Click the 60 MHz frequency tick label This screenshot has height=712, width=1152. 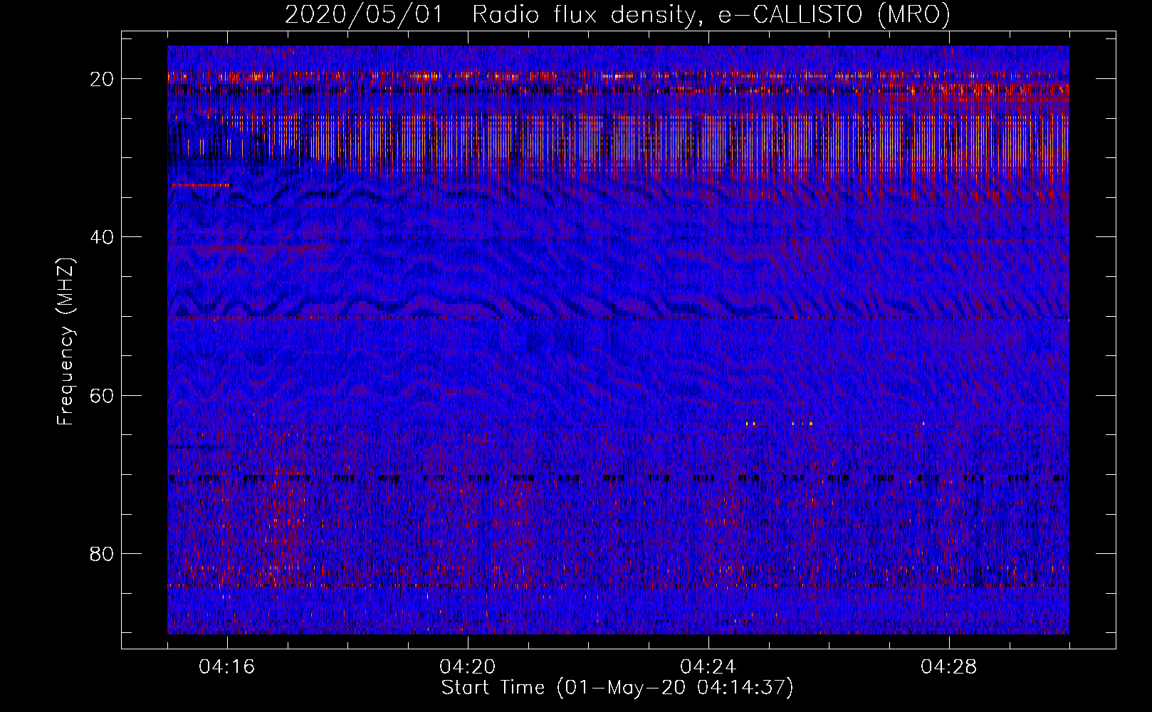tap(103, 395)
